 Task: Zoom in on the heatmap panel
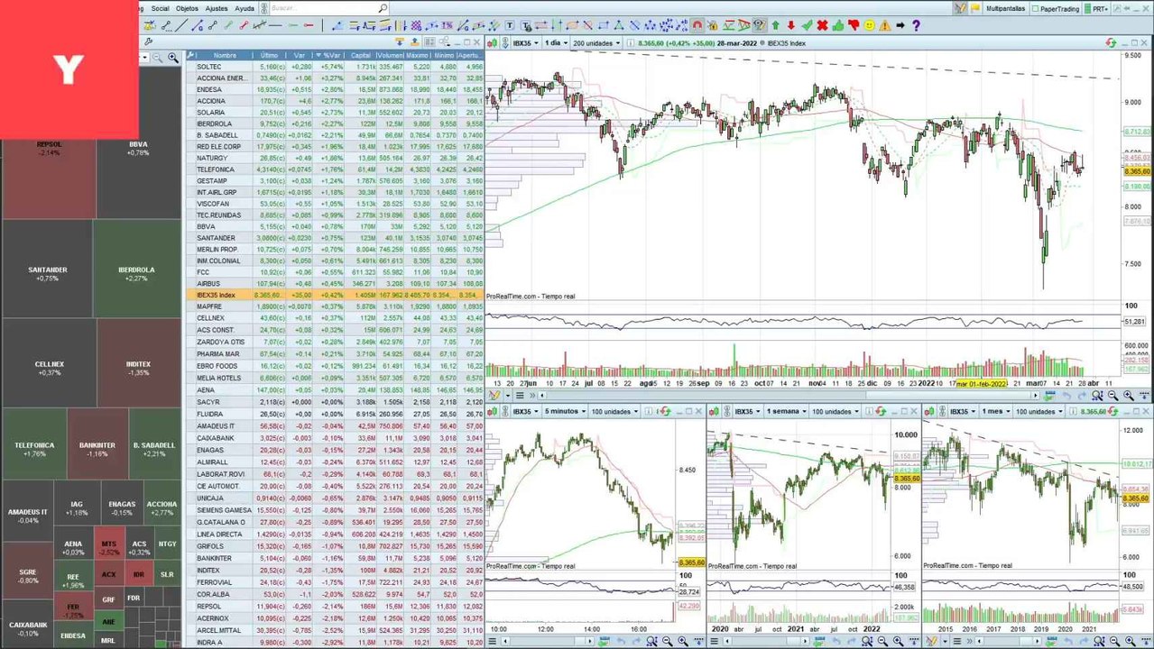point(172,57)
